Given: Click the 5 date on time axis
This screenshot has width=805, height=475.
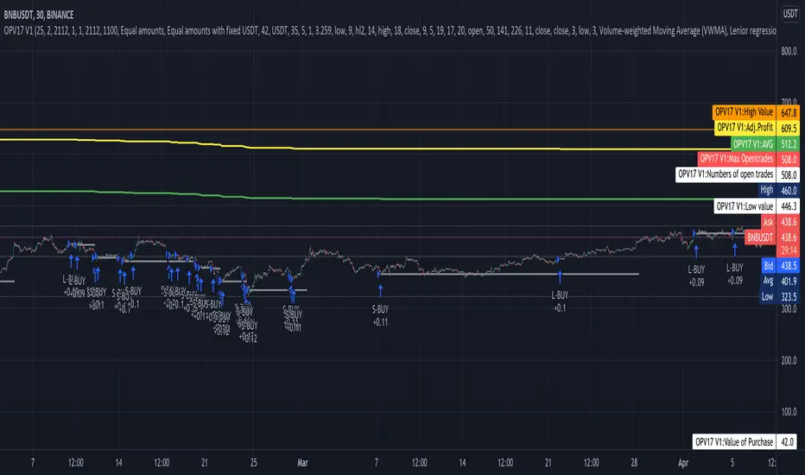Looking at the screenshot, I should 732,463.
